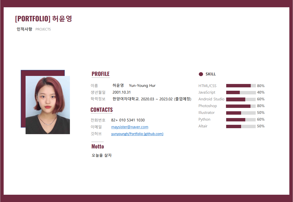Select the name Yun-Young Hur
293x202 pixels.
click(x=142, y=86)
